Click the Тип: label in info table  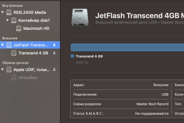(178, 104)
